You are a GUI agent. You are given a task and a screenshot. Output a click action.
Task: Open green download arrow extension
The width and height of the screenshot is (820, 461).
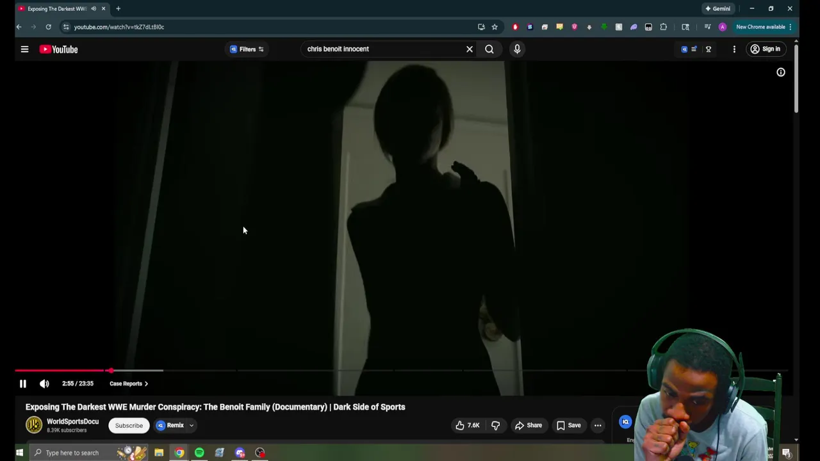603,27
